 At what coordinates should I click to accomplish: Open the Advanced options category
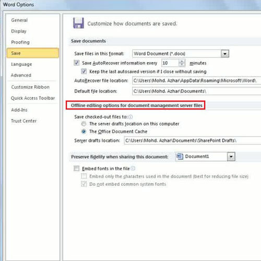click(21, 75)
